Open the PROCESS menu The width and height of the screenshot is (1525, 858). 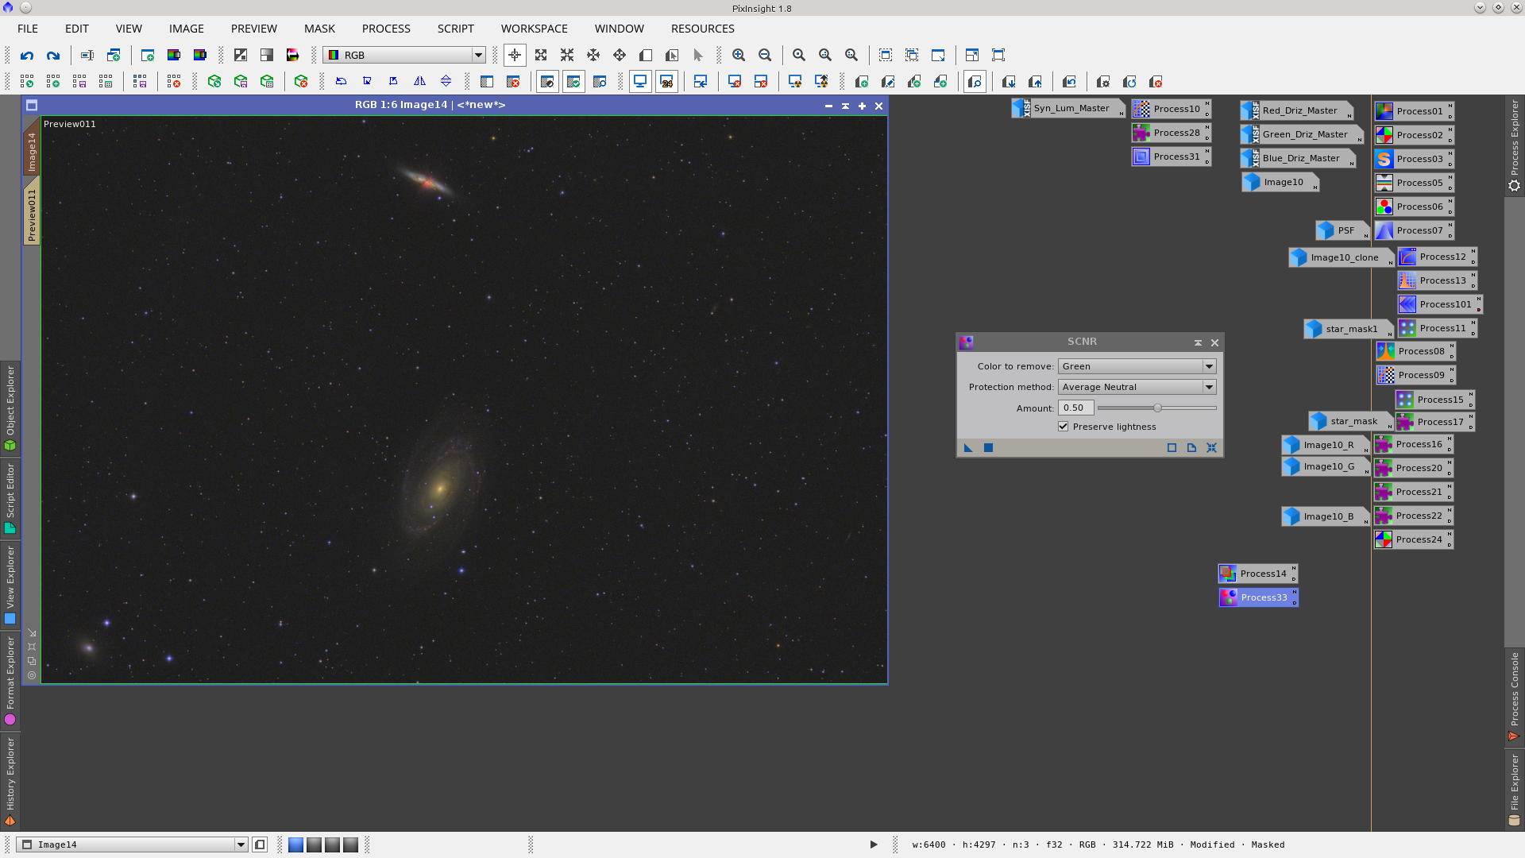[x=385, y=29]
